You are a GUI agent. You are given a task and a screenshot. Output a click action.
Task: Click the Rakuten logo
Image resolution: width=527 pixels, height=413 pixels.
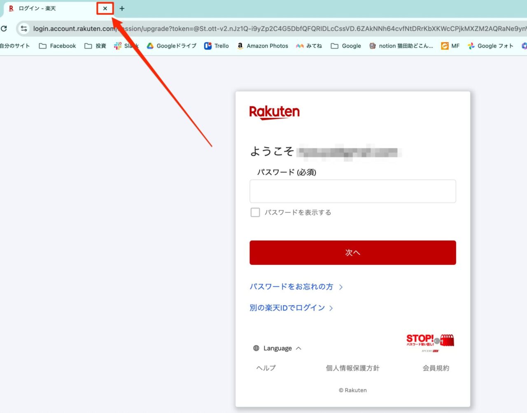(x=274, y=111)
